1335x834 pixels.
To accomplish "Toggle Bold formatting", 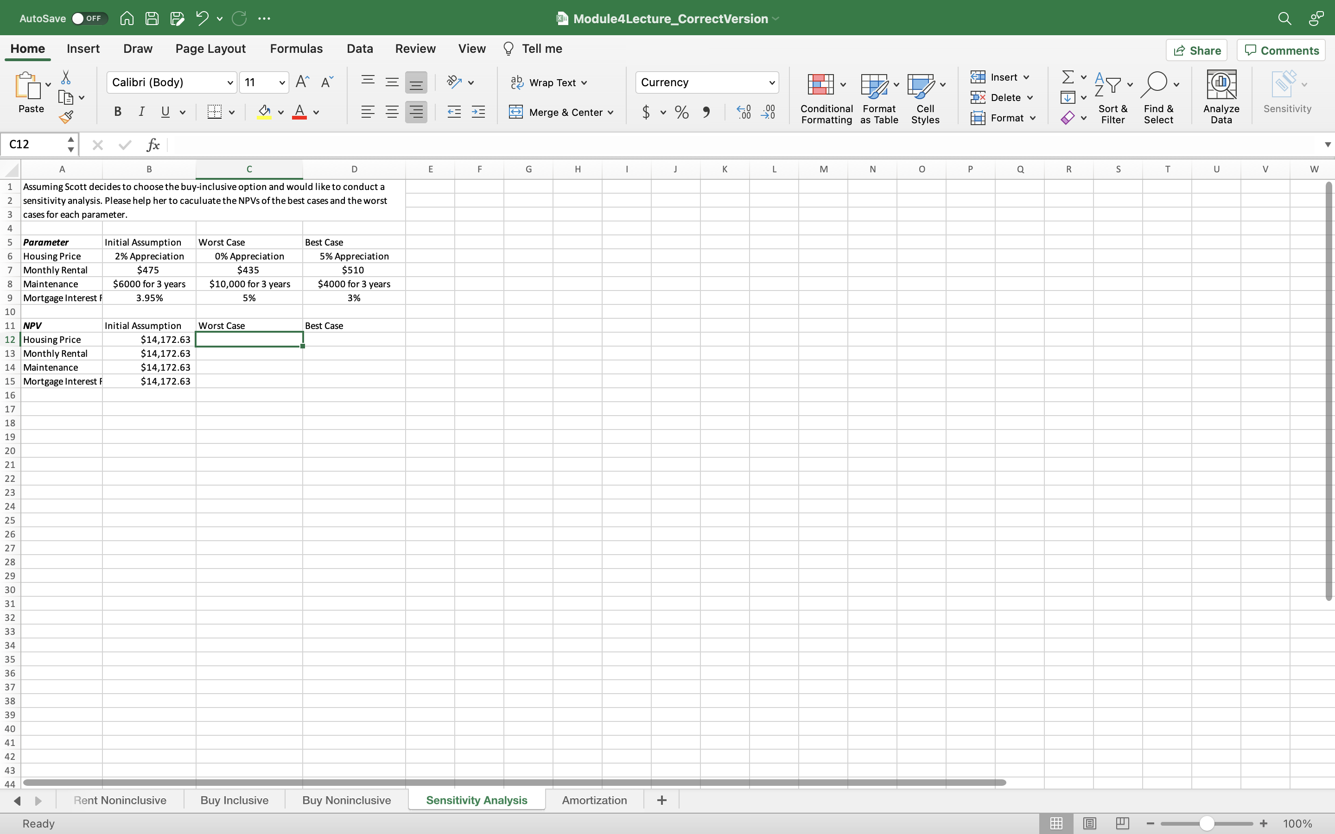I will [117, 112].
